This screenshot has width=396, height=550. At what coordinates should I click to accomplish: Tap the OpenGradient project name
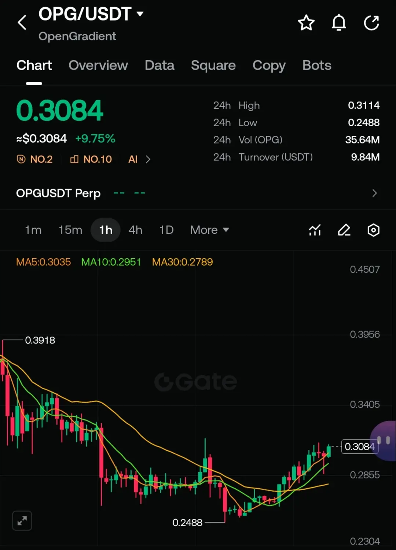[x=77, y=36]
